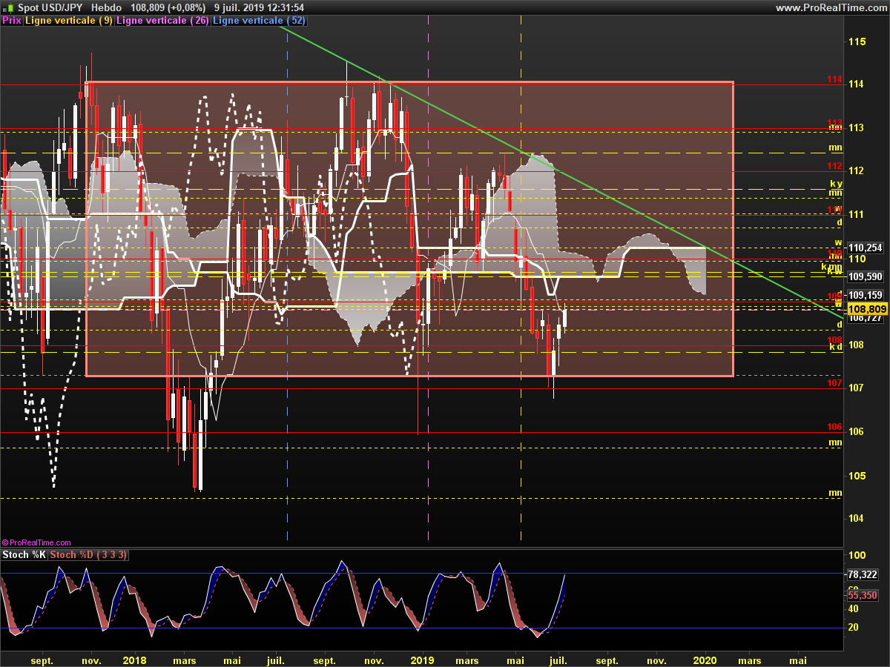Viewport: 890px width, 667px height.
Task: Select the Stoch %K indicator label
Action: pyautogui.click(x=25, y=554)
